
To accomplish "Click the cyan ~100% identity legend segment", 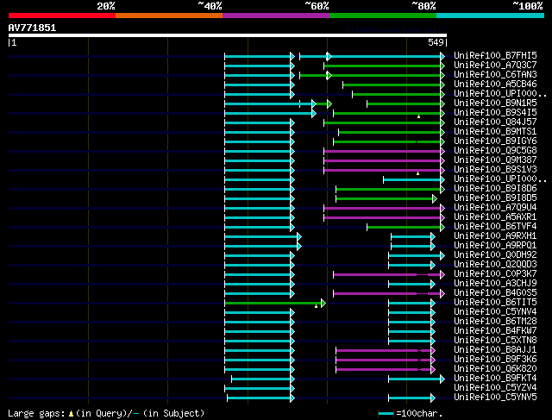I will click(x=491, y=16).
